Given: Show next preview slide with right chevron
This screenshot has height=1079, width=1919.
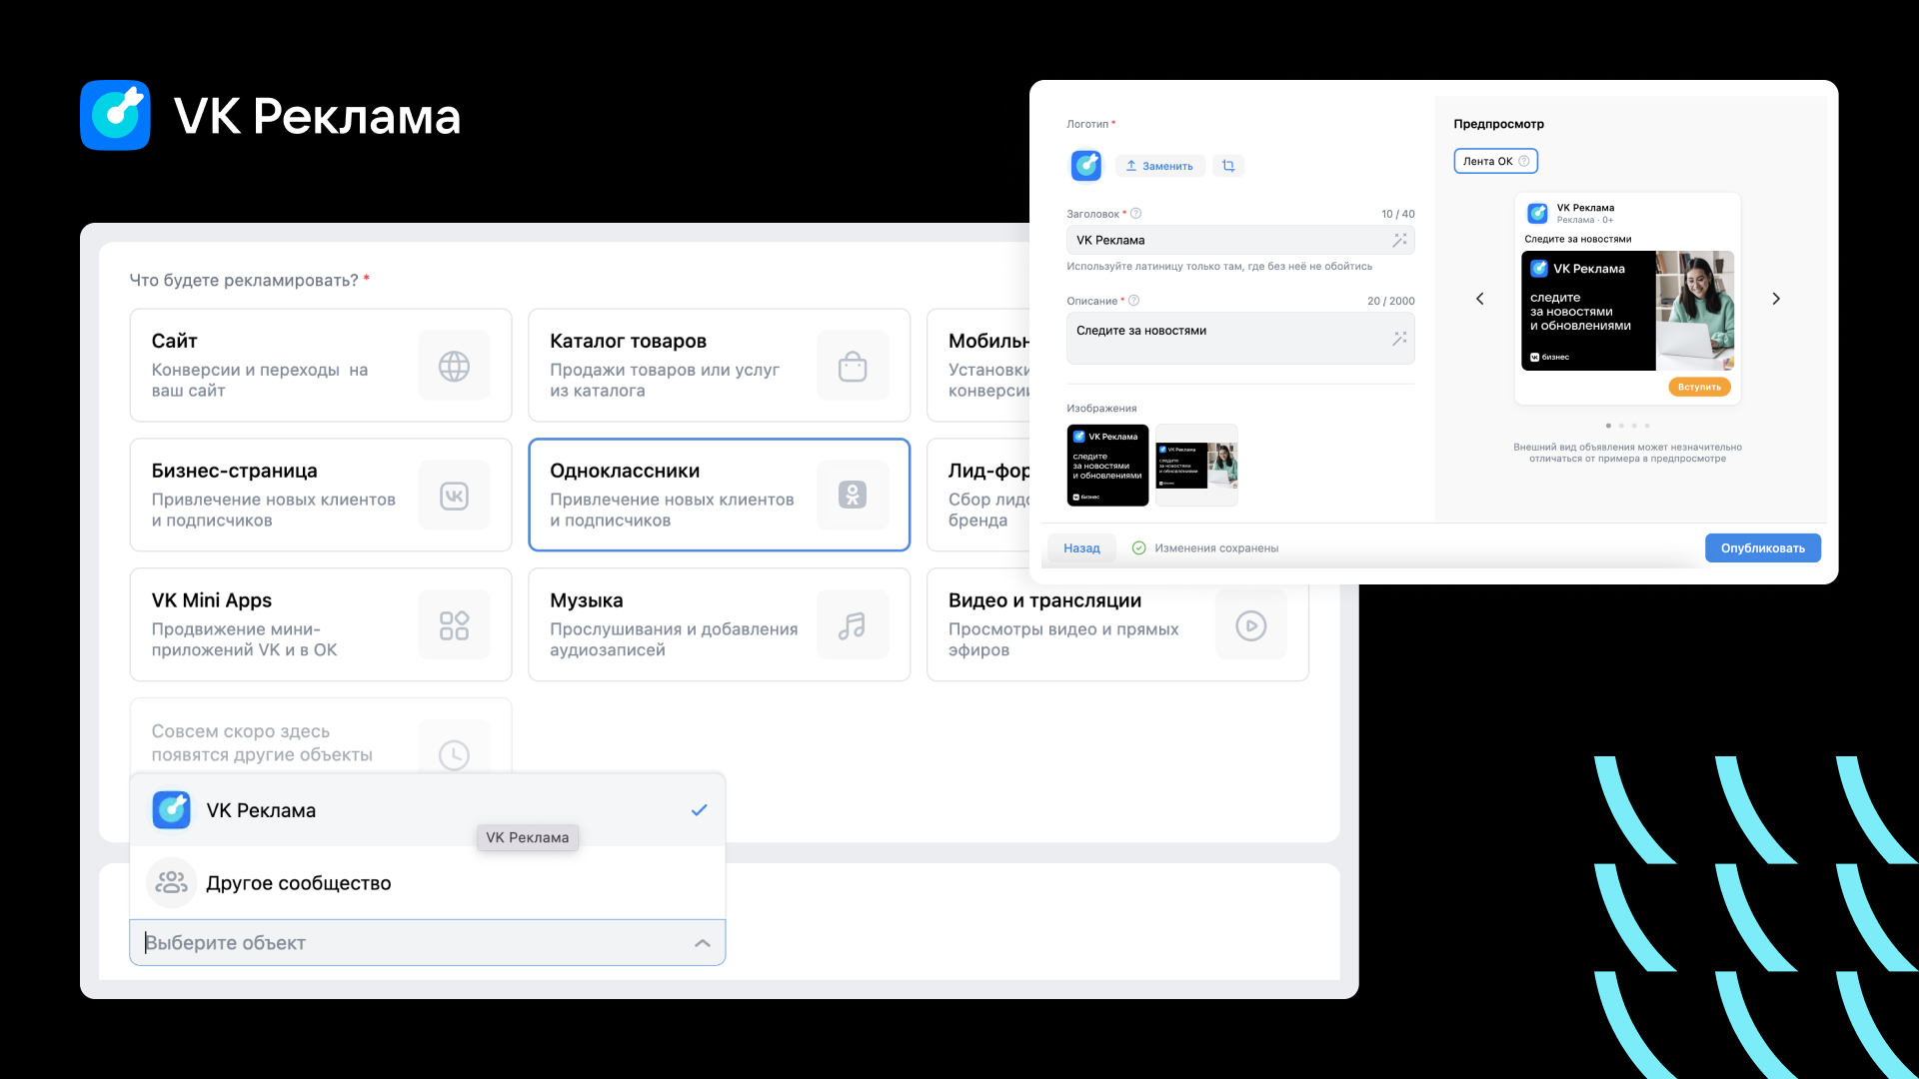Looking at the screenshot, I should point(1776,299).
